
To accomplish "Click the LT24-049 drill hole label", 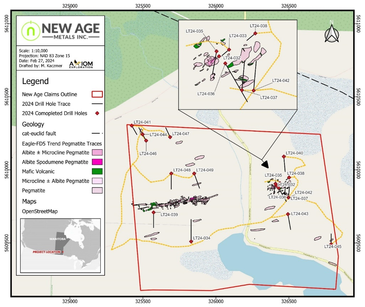I will (205, 170).
